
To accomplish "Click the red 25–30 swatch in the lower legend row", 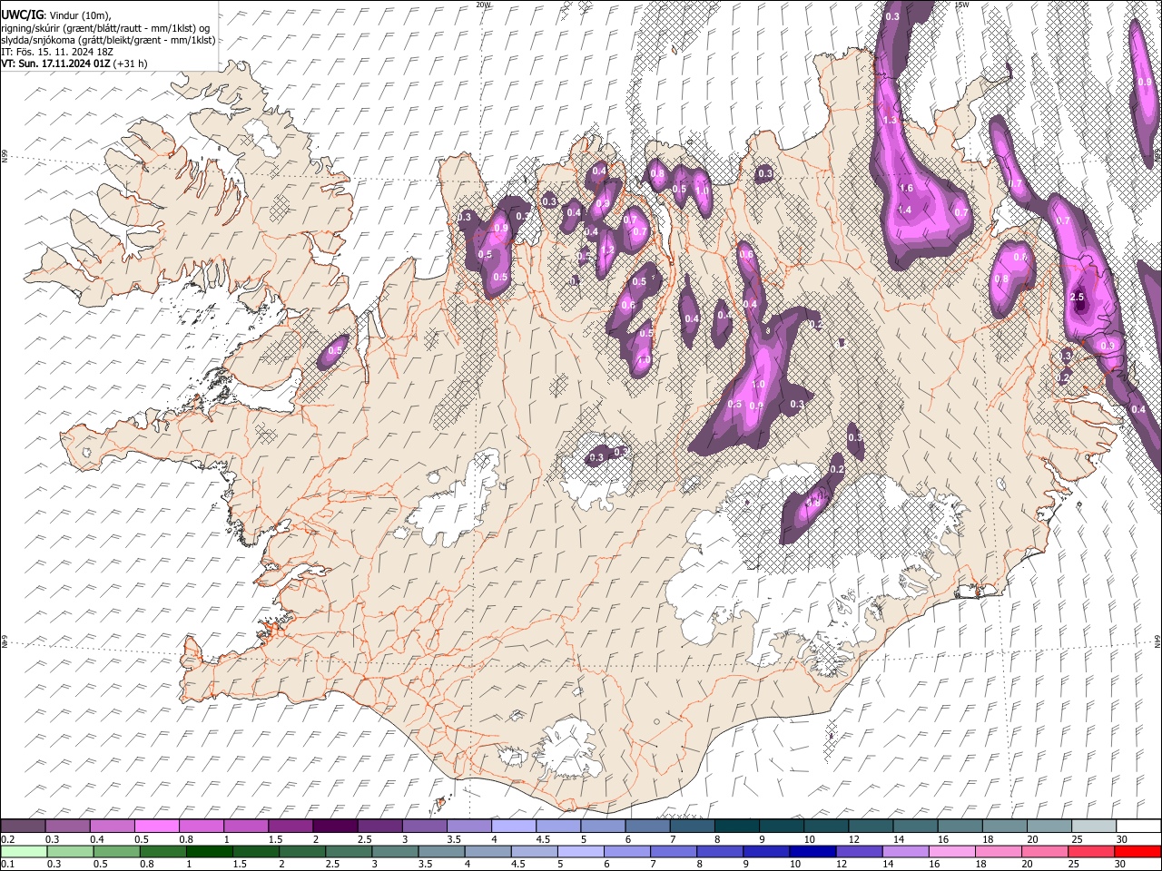I will [x=1089, y=851].
